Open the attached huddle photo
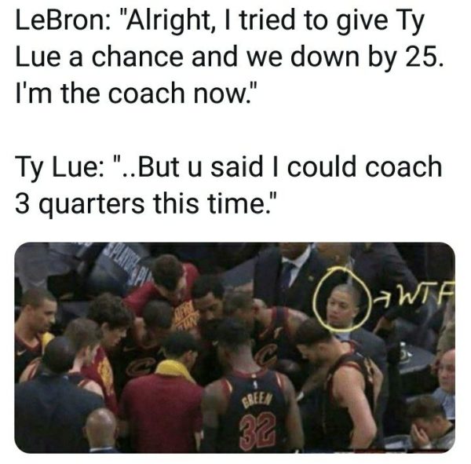471x464 pixels. (235, 347)
